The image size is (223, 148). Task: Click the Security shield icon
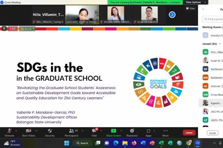tap(50, 131)
